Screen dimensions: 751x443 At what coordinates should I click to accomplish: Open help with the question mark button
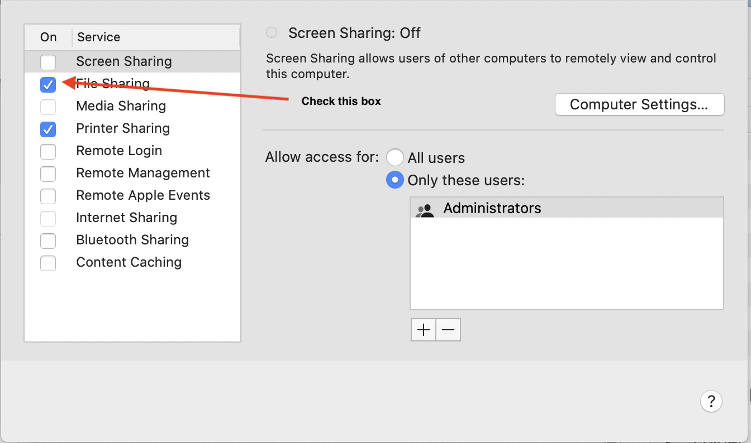pos(711,401)
